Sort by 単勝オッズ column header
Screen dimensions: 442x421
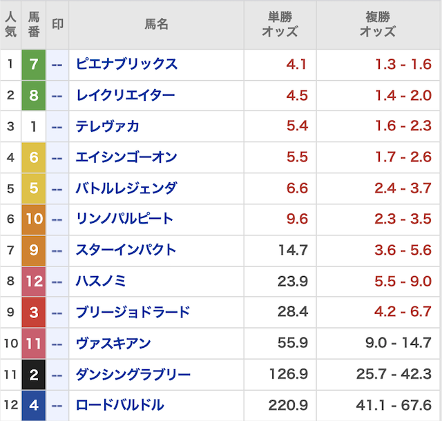coord(280,24)
